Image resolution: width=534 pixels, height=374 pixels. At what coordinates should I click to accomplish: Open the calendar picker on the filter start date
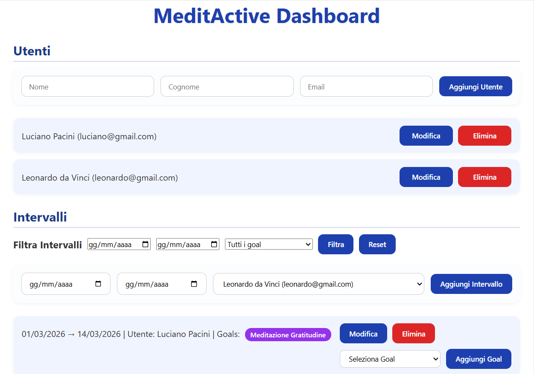(x=145, y=244)
